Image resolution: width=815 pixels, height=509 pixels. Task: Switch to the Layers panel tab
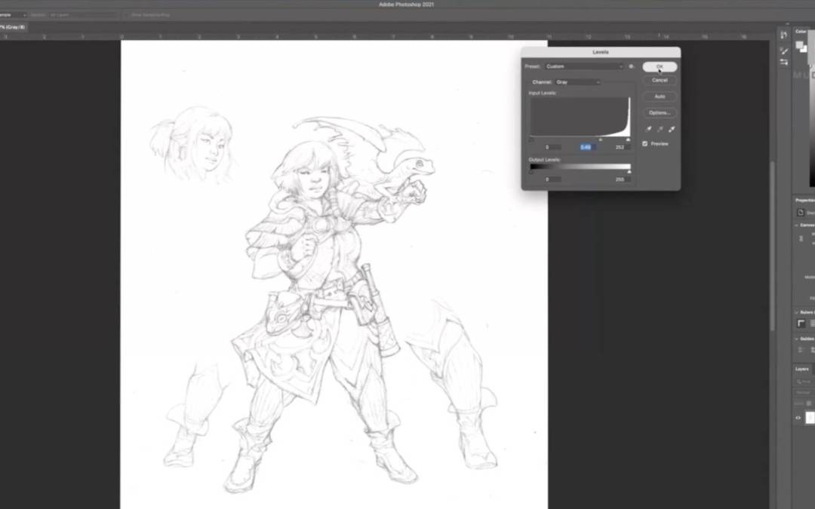(x=802, y=369)
